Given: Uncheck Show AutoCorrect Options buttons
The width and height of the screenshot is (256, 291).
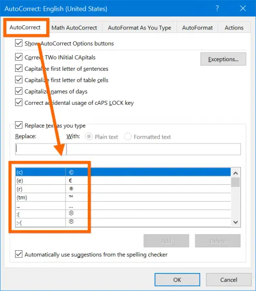Looking at the screenshot, I should [19, 43].
